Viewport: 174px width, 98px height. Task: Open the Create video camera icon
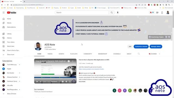coord(157,13)
